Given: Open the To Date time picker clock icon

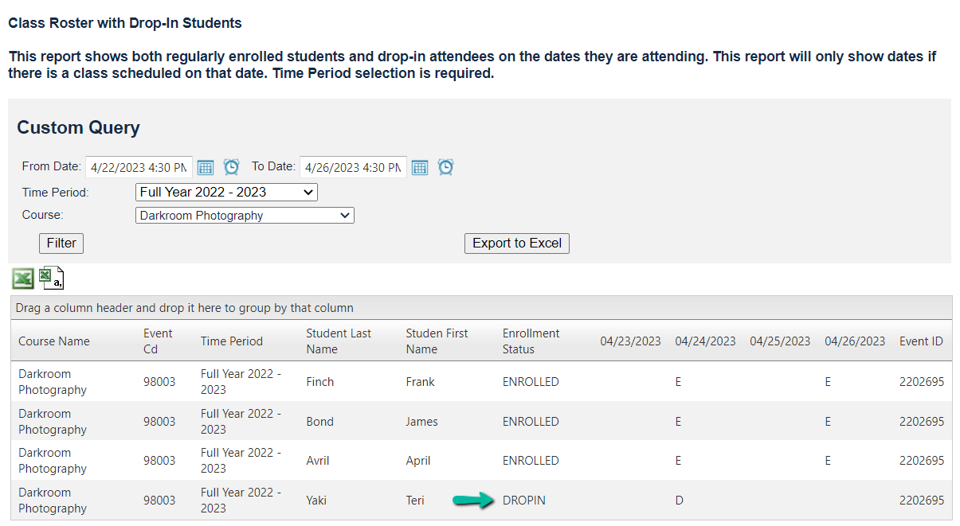Looking at the screenshot, I should click(445, 167).
